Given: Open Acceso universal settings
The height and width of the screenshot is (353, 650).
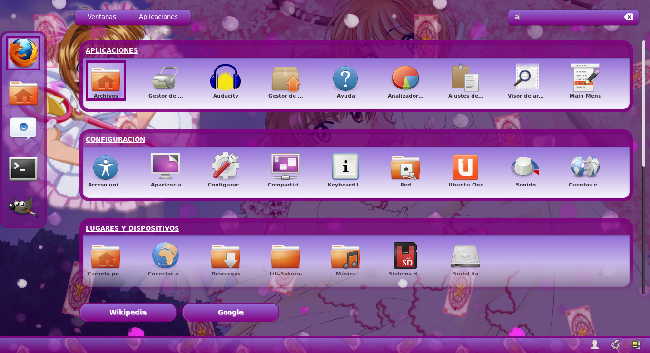Looking at the screenshot, I should click(x=106, y=170).
